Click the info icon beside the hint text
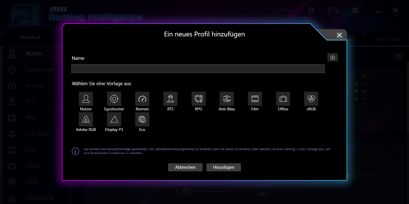This screenshot has height=204, width=409. (x=75, y=151)
